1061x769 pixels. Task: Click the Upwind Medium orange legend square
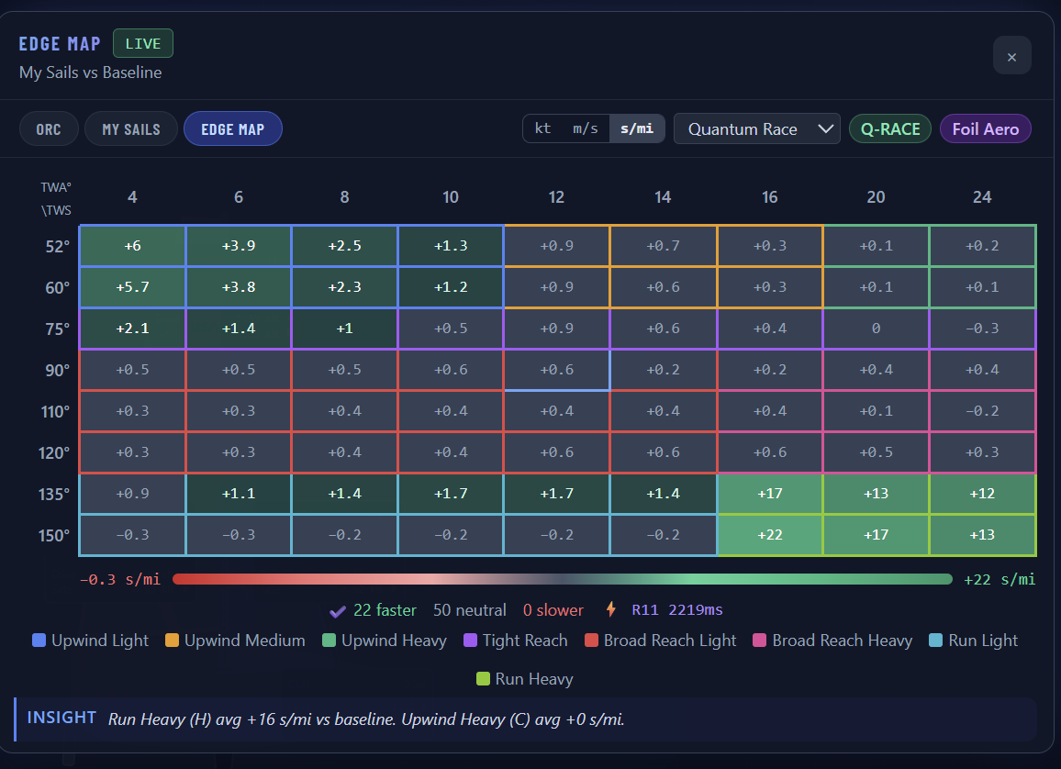[172, 641]
